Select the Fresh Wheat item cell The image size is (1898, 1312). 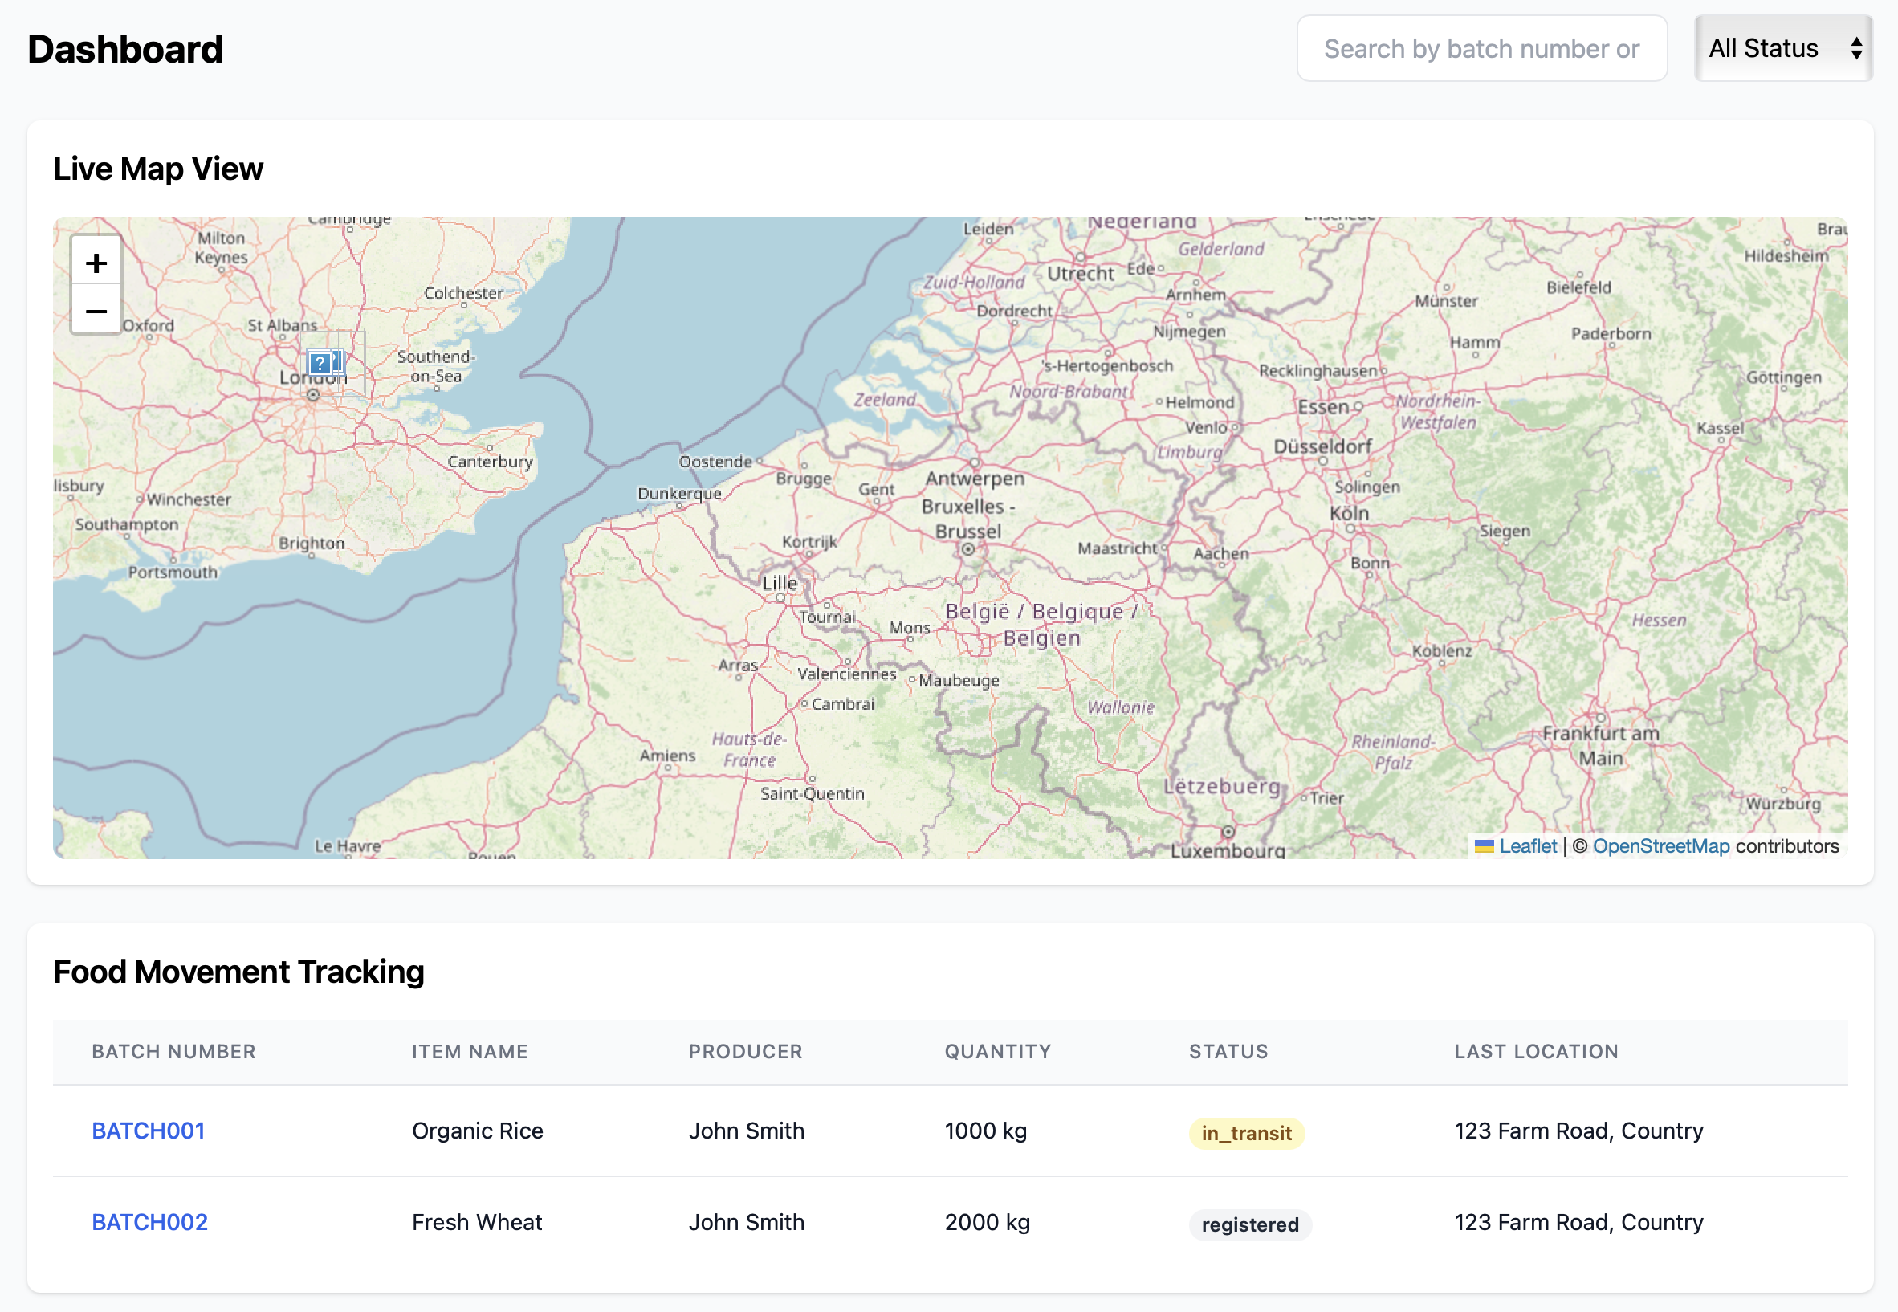[477, 1221]
